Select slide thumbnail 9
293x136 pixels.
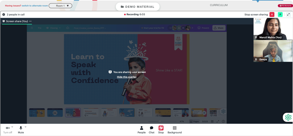point(181,112)
